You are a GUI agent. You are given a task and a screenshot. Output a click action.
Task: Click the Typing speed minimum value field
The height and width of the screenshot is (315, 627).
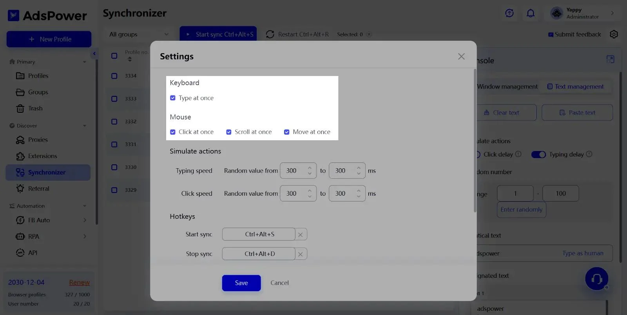pos(294,171)
